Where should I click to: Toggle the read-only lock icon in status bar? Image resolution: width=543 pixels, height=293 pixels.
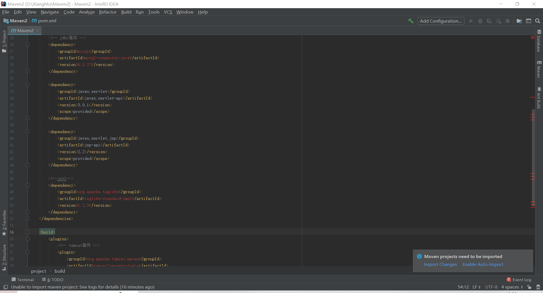[x=529, y=287]
